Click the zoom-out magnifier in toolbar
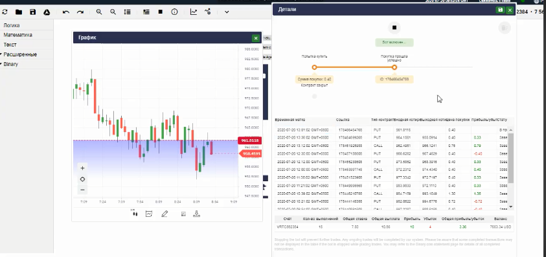Screen dimensions: 546x257 click(113, 12)
